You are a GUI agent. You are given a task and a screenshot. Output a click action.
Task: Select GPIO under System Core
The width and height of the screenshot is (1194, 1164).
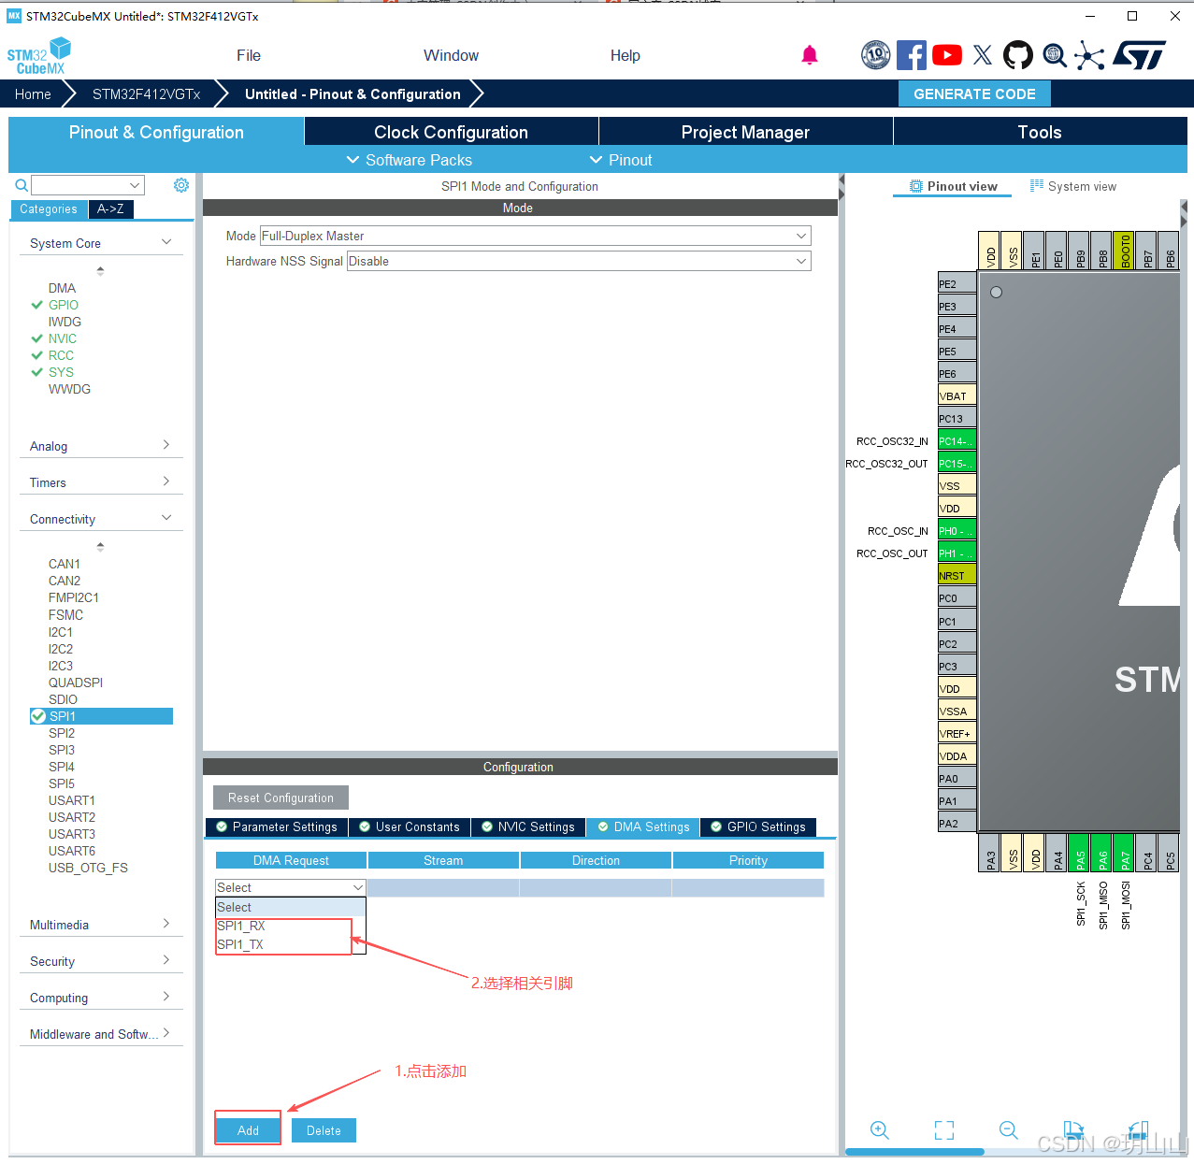click(64, 305)
